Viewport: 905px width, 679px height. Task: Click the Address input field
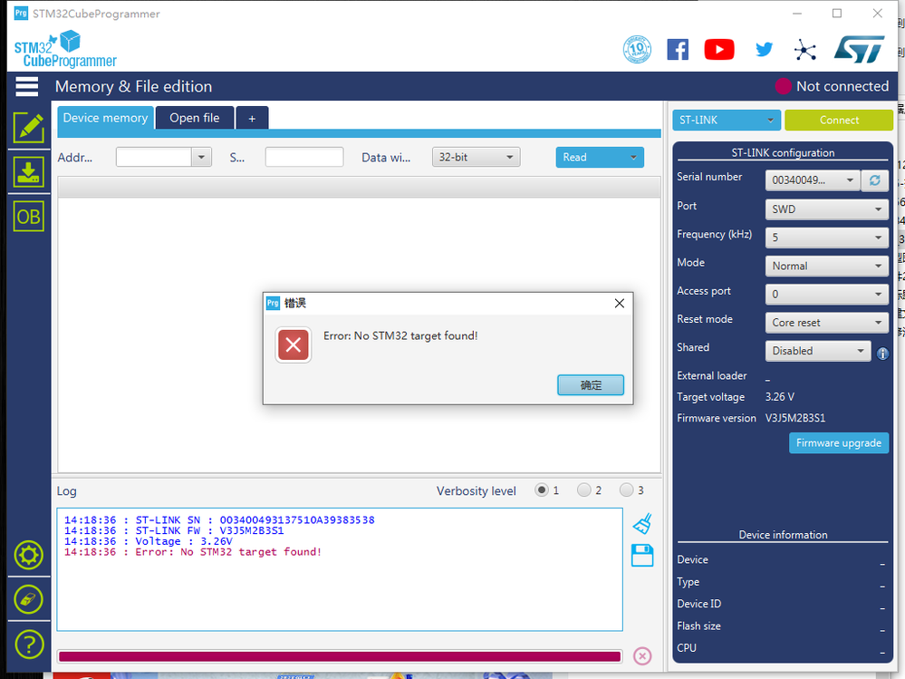[x=153, y=157]
